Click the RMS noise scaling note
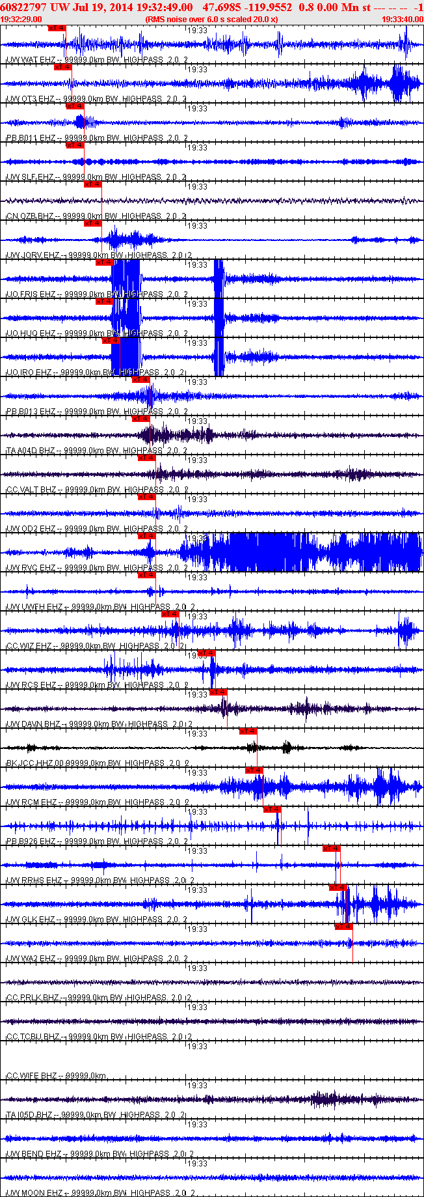Image resolution: width=424 pixels, height=1197 pixels. click(x=211, y=20)
